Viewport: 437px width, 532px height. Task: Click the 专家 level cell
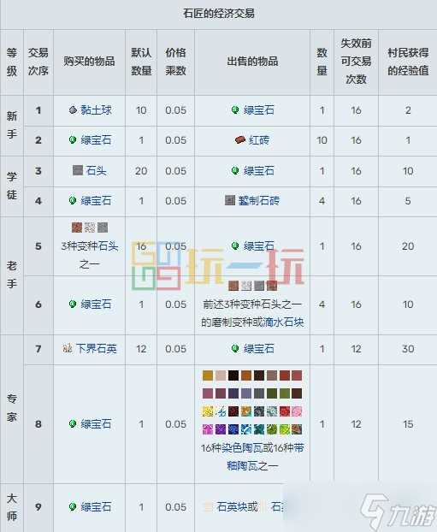click(12, 408)
